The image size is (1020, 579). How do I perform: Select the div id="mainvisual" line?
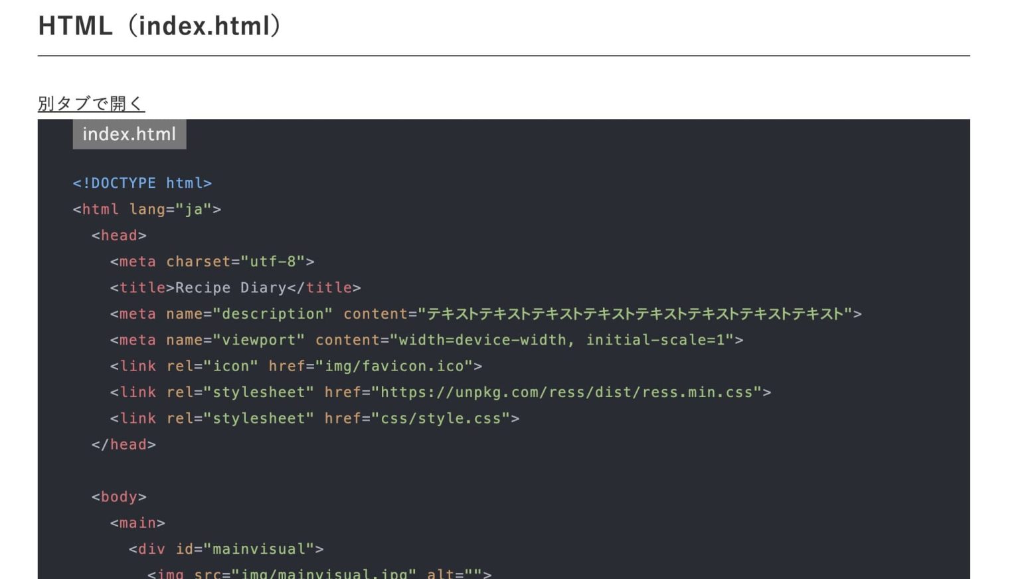tap(226, 548)
